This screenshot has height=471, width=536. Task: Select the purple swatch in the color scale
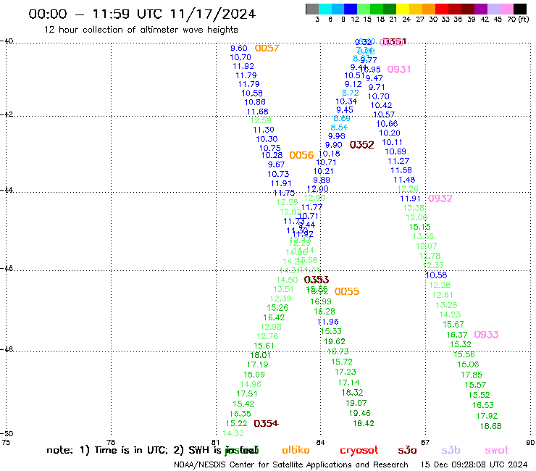[481, 9]
